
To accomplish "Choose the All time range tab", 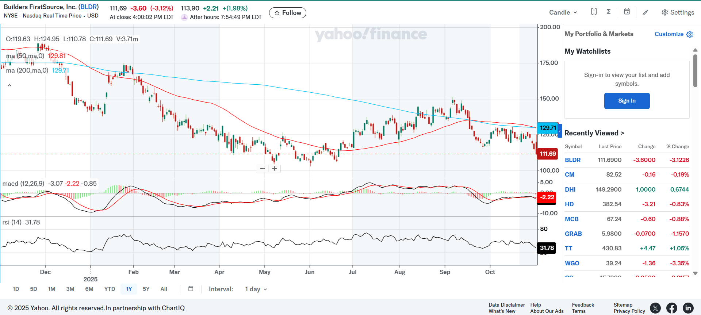I will 164,289.
